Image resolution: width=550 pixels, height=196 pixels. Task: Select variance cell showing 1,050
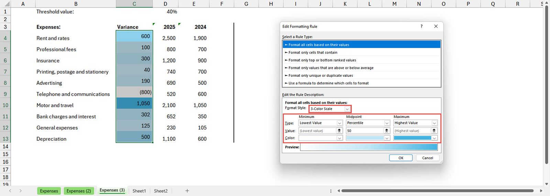pos(134,103)
